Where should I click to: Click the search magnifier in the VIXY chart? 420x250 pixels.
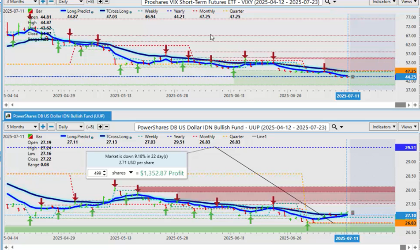click(x=328, y=2)
